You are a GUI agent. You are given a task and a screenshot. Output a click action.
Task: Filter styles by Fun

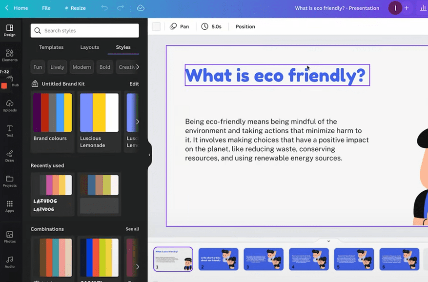(x=38, y=67)
